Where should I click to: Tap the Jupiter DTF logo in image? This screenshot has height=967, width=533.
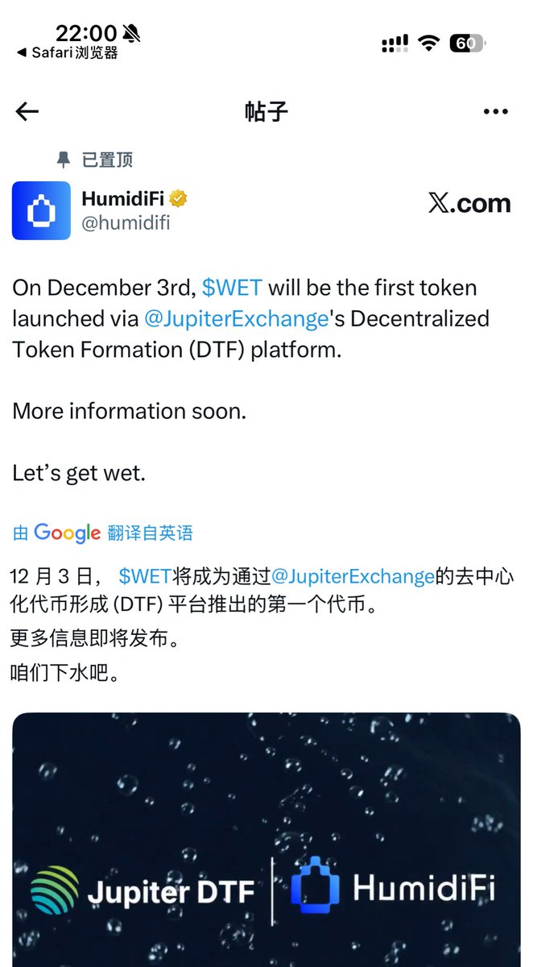(x=143, y=890)
